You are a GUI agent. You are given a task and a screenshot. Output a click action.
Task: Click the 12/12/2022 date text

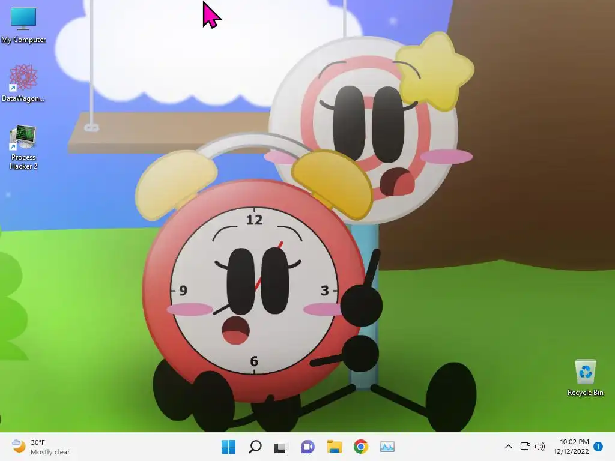point(571,451)
